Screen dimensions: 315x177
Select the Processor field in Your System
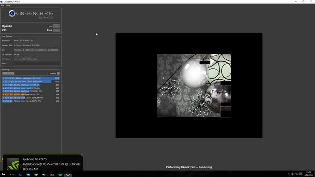(x=36, y=40)
